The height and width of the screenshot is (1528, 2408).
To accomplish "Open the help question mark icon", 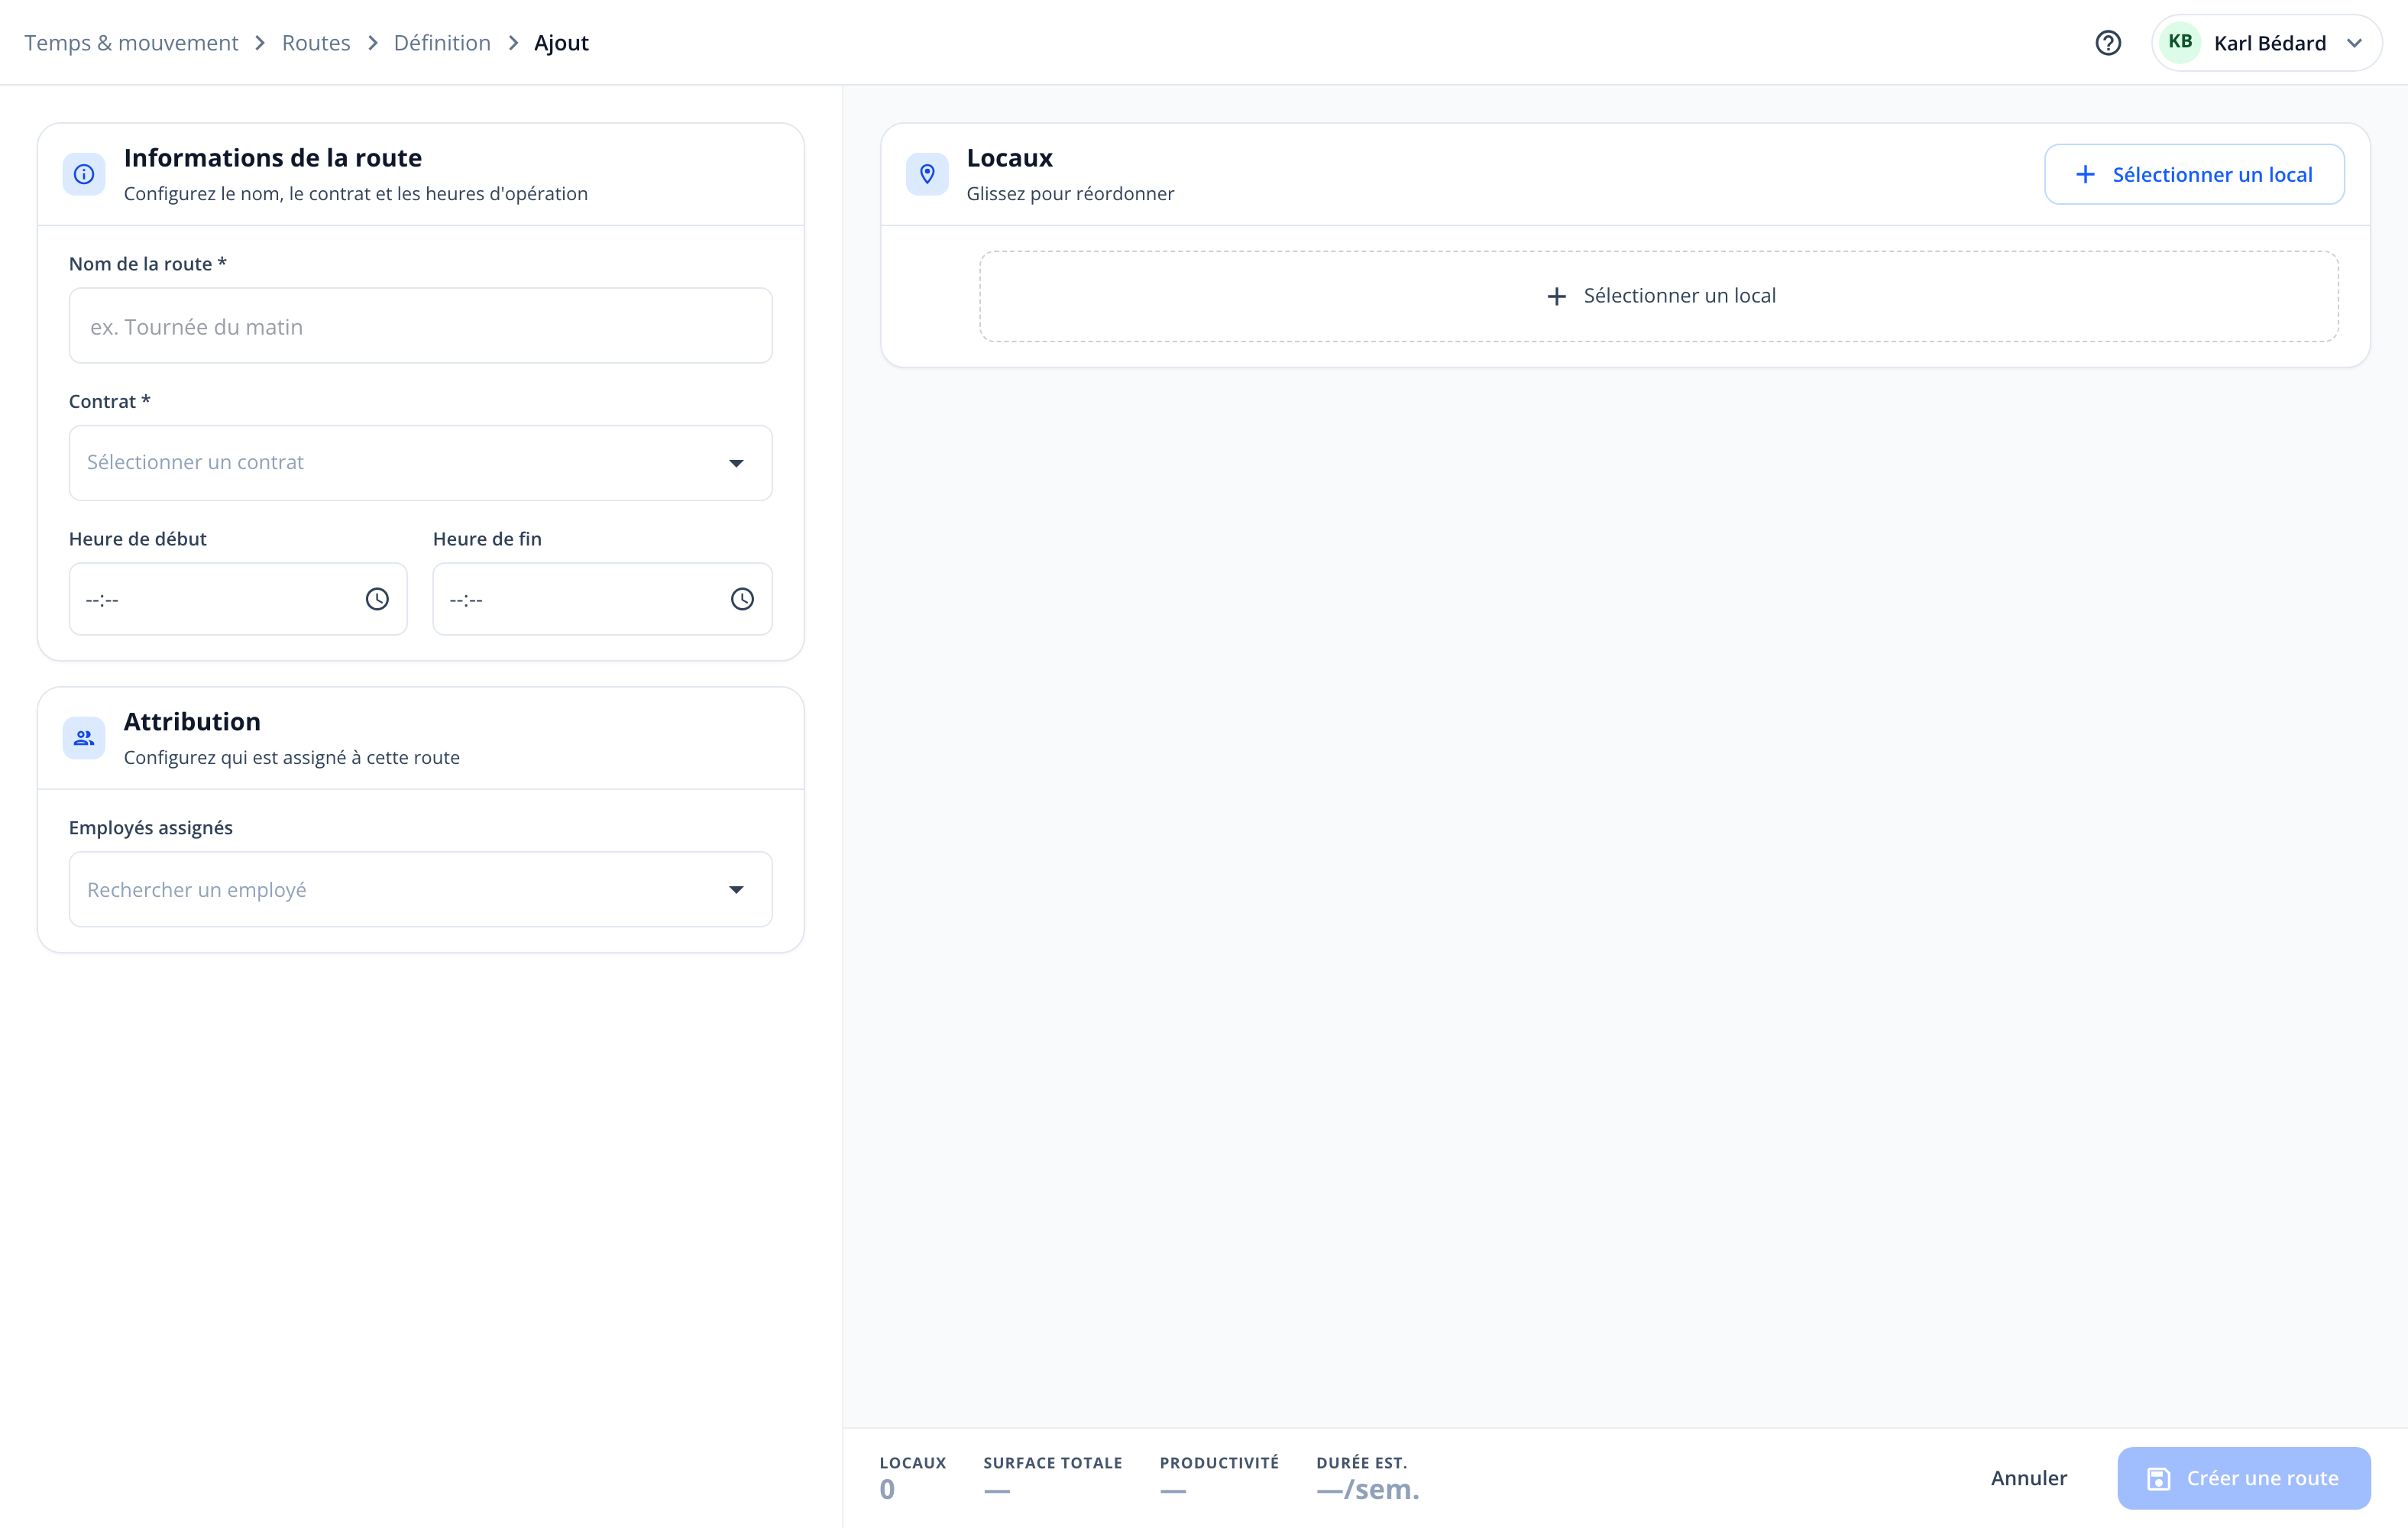I will coord(2108,43).
